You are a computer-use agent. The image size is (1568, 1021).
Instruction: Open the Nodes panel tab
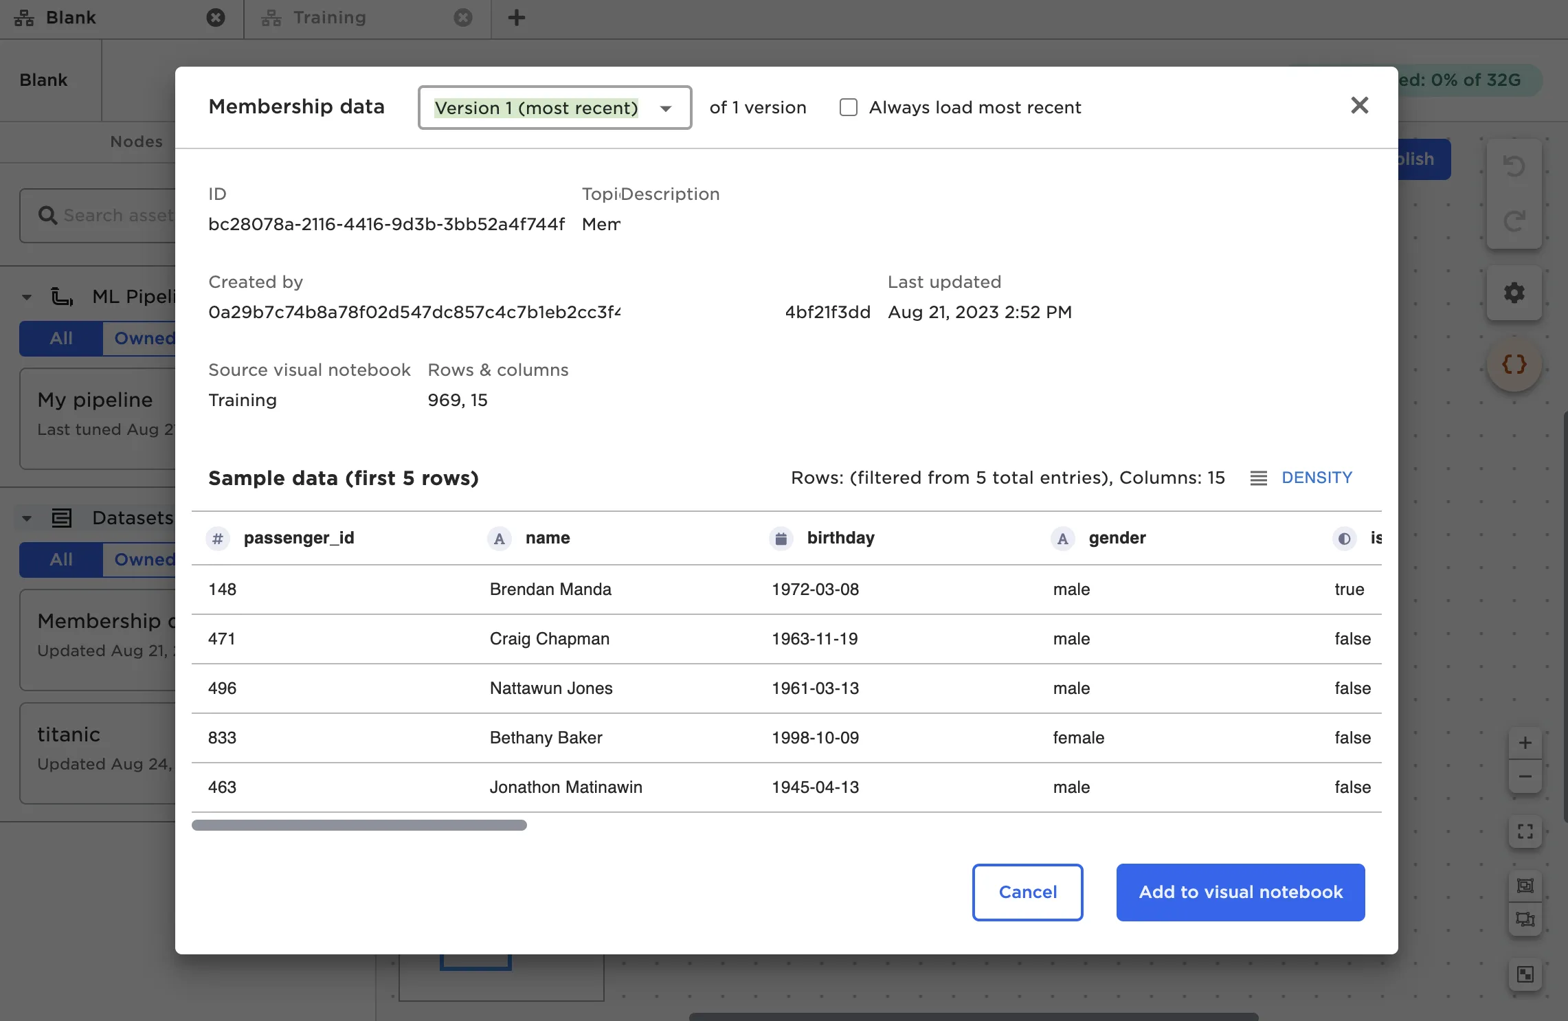tap(137, 142)
